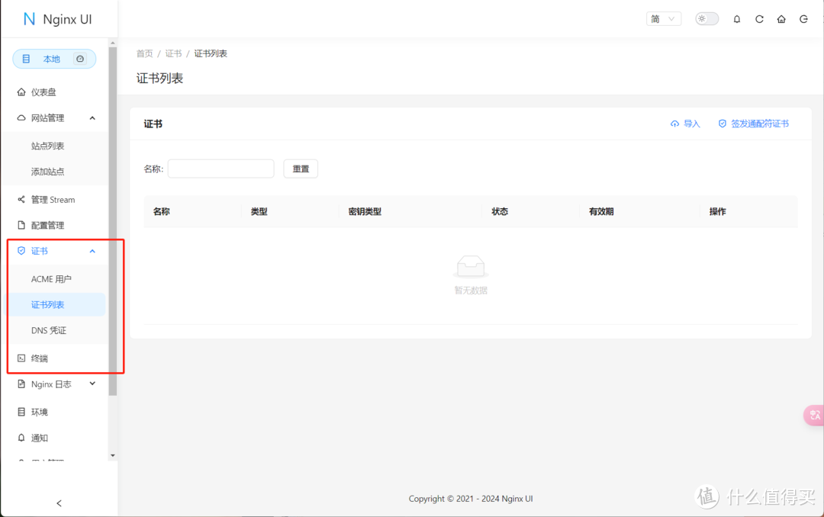This screenshot has width=824, height=517.
Task: Click the 重置 reset button
Action: (x=301, y=168)
